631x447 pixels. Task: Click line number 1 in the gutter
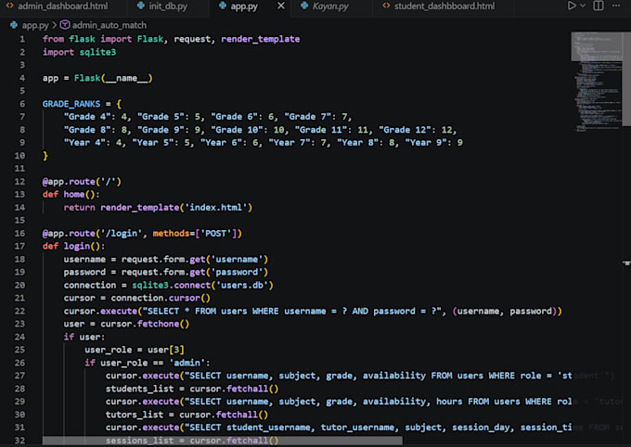(x=21, y=40)
